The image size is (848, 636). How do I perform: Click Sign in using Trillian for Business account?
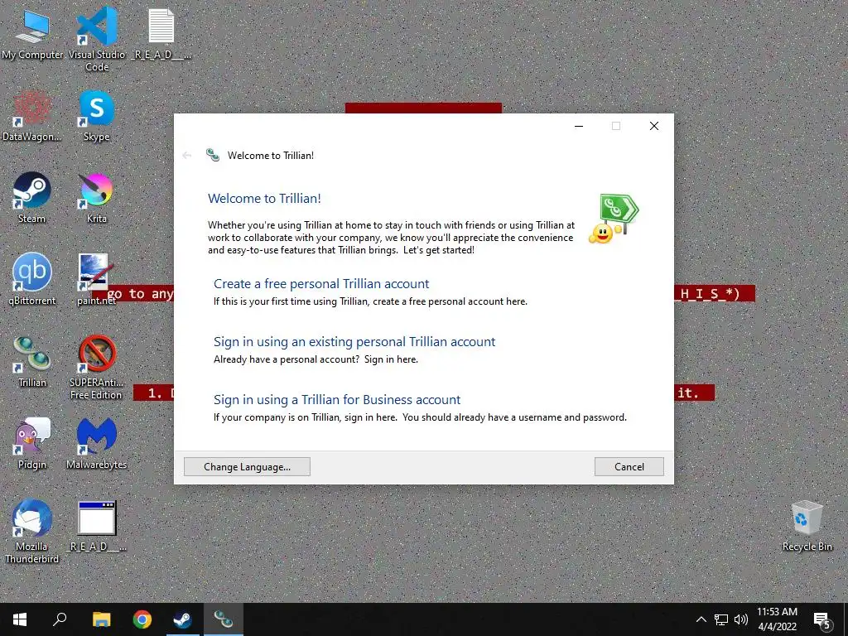(x=337, y=400)
